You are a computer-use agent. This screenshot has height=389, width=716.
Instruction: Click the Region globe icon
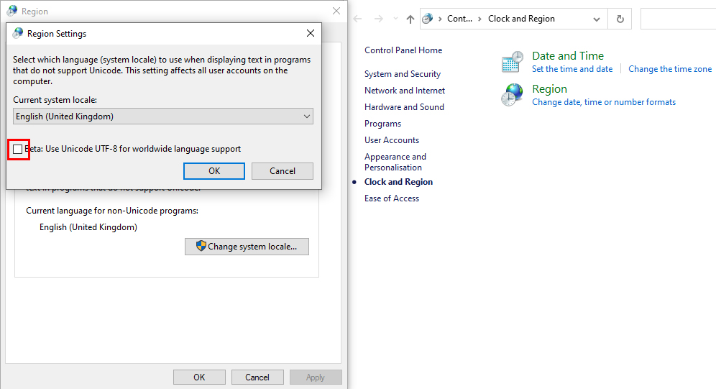[513, 95]
